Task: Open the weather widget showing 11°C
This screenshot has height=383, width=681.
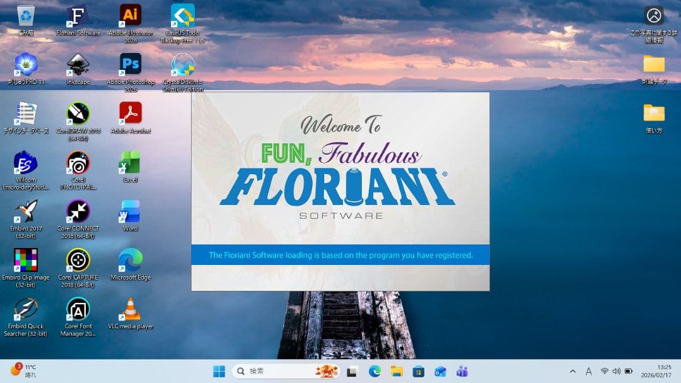Action: pyautogui.click(x=23, y=370)
